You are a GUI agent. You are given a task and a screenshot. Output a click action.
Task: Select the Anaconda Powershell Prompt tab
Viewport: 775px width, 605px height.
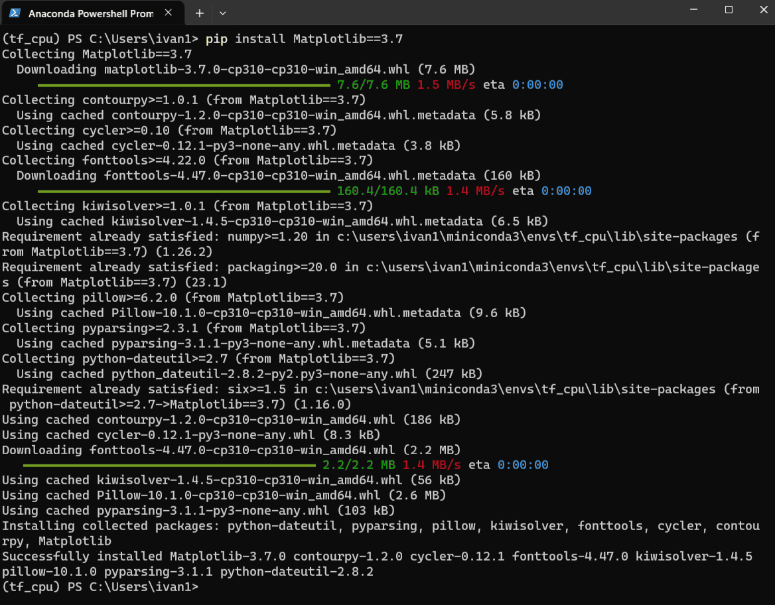pyautogui.click(x=92, y=13)
